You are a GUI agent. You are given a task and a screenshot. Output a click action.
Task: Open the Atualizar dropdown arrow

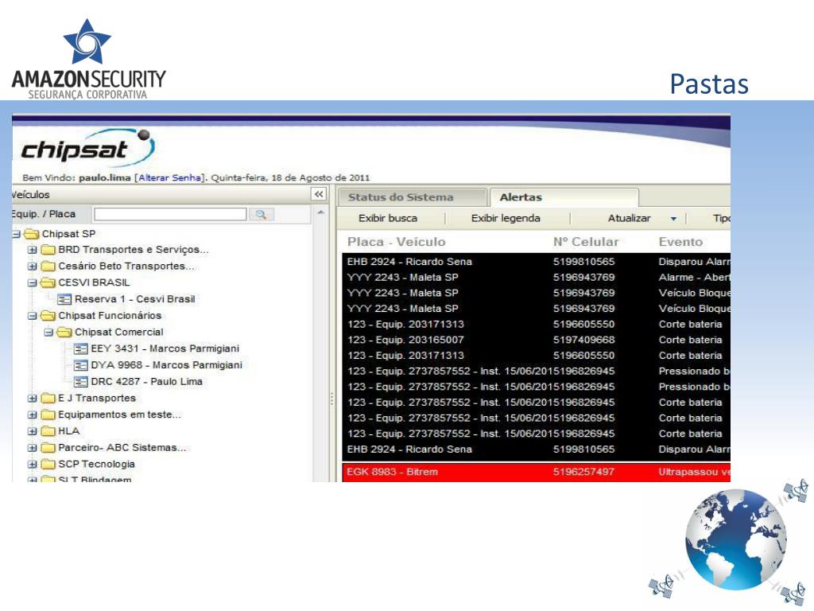[x=673, y=219]
